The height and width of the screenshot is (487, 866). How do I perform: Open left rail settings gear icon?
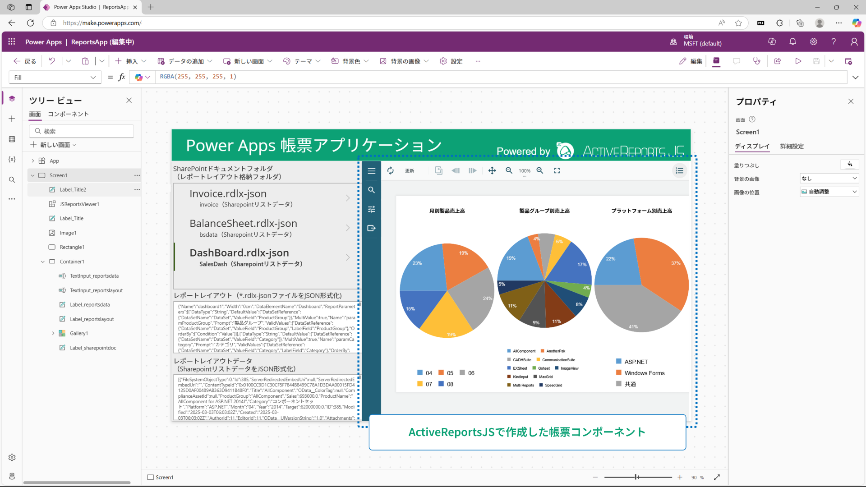pyautogui.click(x=12, y=457)
